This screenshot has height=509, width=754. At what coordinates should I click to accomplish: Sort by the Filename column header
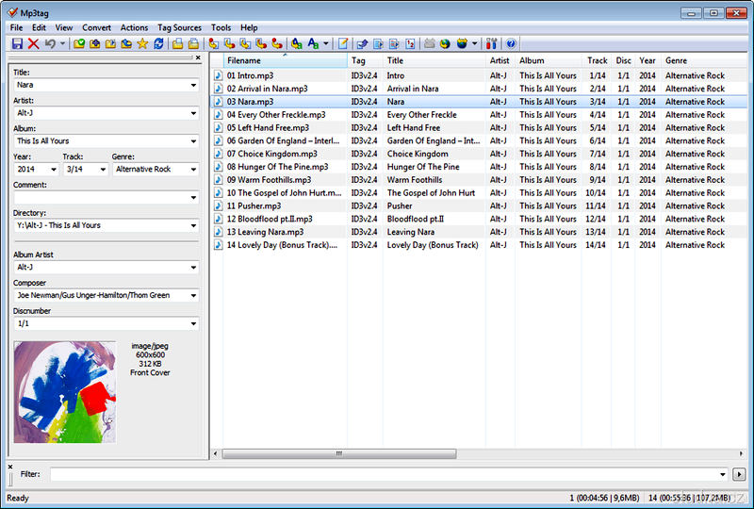(x=283, y=60)
